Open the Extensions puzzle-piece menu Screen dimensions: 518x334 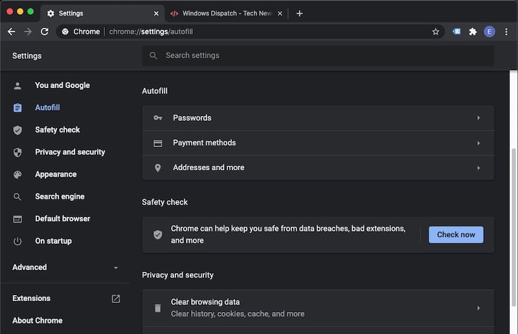click(x=473, y=32)
